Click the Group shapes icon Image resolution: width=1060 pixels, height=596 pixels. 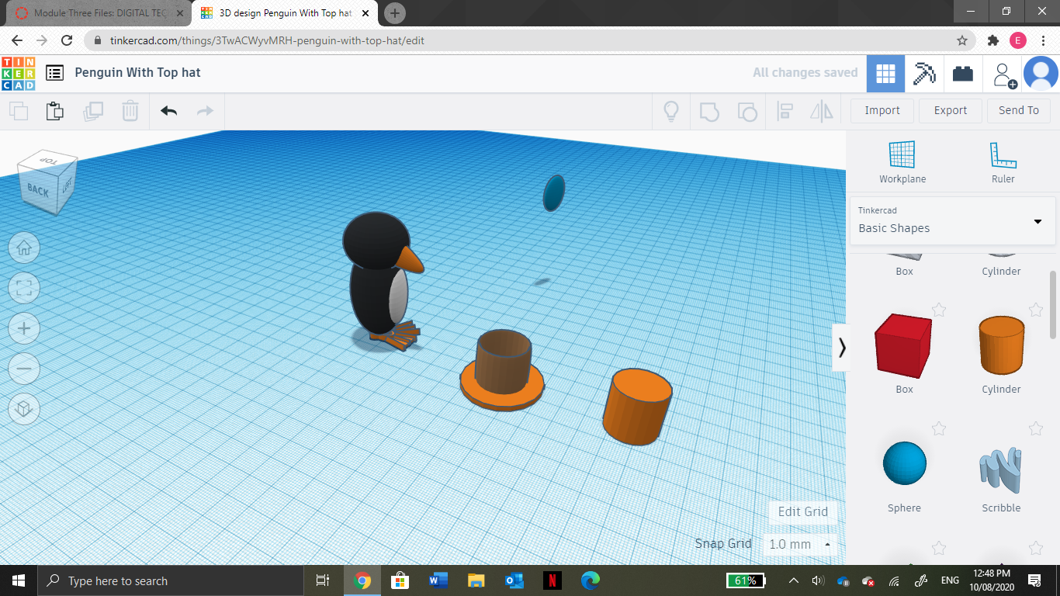point(709,112)
